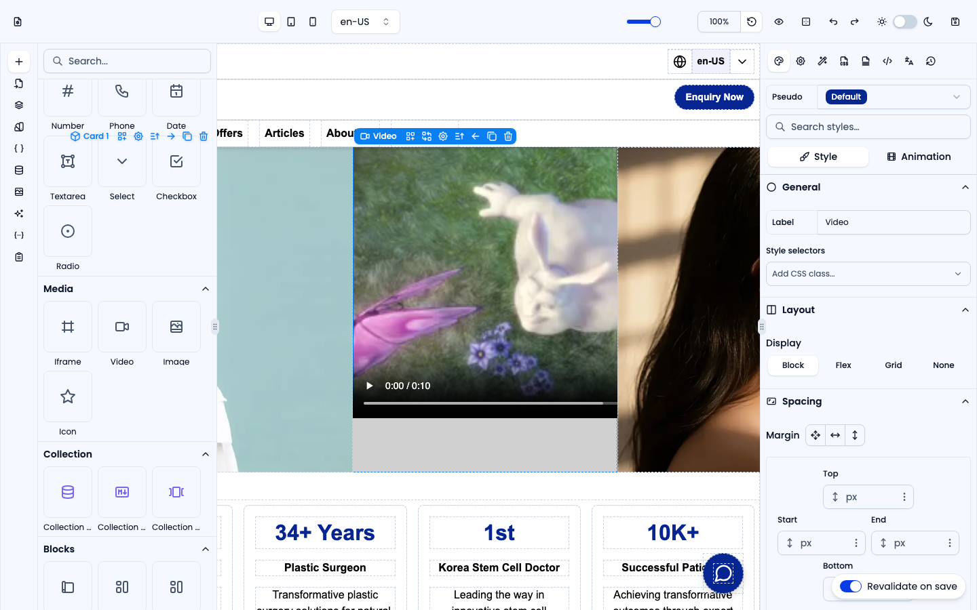Open the code tab in right panel
977x610 pixels.
(x=887, y=61)
